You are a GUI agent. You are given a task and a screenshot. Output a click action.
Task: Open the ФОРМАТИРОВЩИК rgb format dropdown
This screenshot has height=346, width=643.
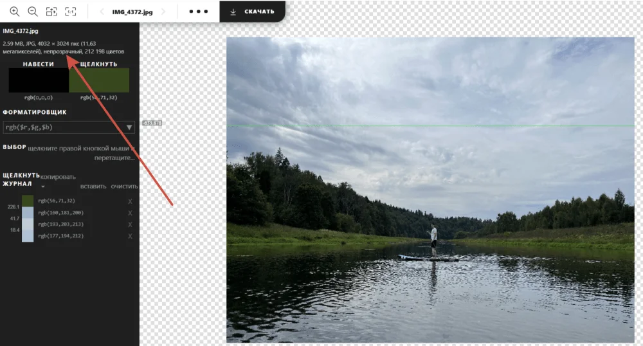click(x=69, y=127)
